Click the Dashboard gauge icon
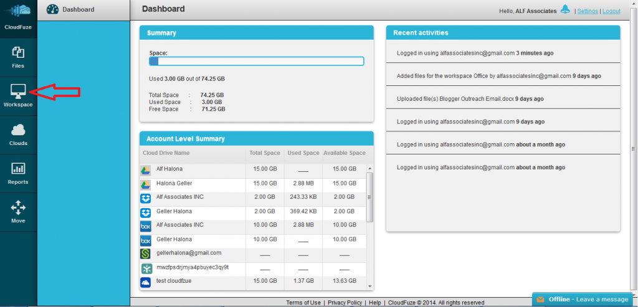Image resolution: width=638 pixels, height=307 pixels. pos(52,9)
